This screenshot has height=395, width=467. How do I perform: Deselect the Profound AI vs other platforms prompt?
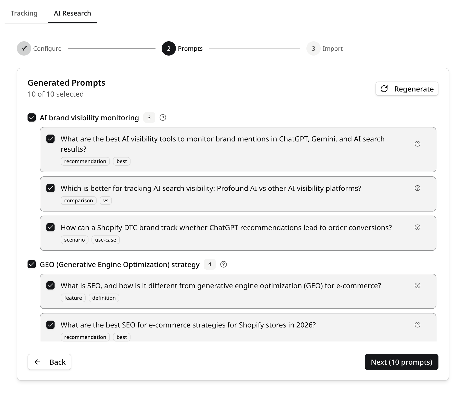click(x=50, y=188)
